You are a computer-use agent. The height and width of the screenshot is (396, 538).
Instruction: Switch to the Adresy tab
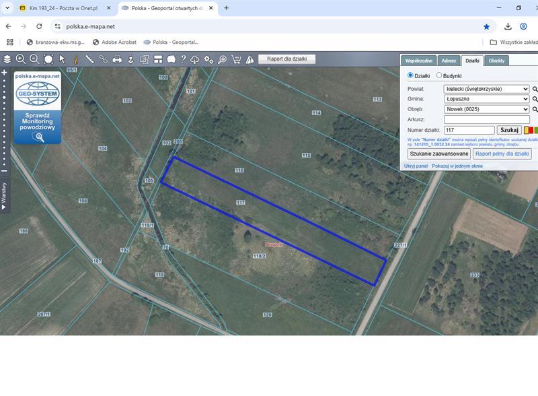(449, 61)
